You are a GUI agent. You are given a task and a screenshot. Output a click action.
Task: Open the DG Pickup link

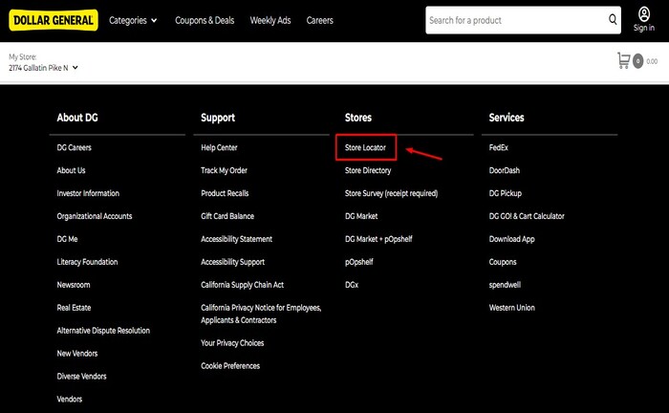(506, 193)
